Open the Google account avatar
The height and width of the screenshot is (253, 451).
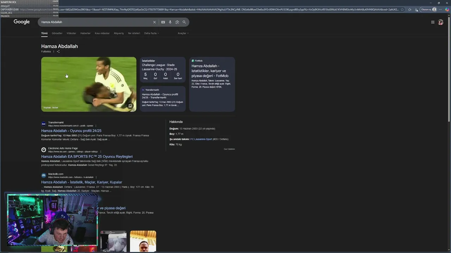441,22
